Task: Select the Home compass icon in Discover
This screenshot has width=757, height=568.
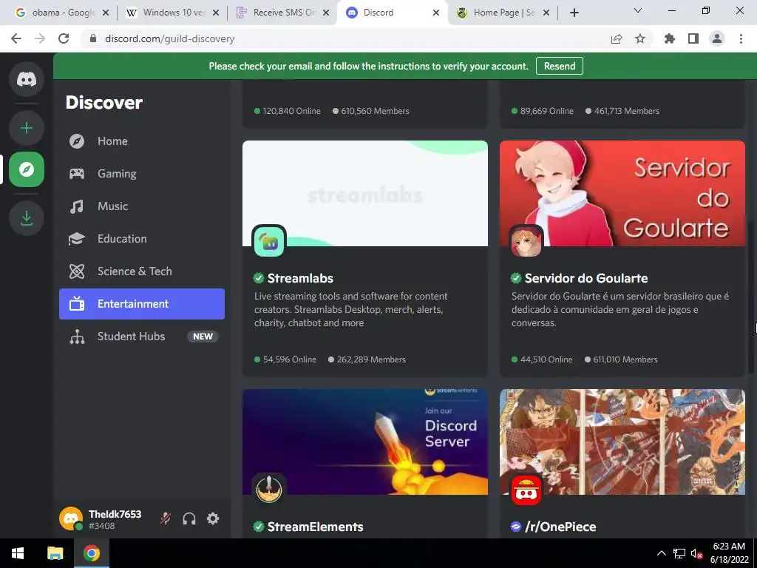Action: pyautogui.click(x=77, y=141)
